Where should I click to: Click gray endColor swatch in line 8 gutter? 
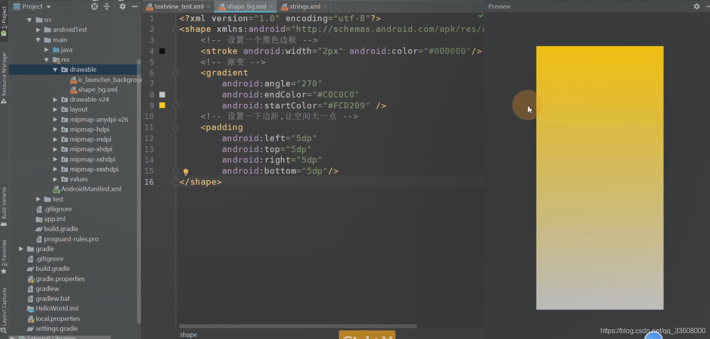pos(162,95)
